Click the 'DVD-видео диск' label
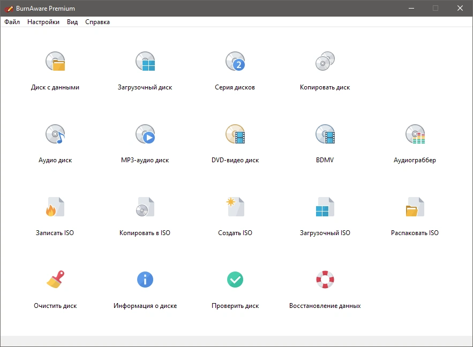 coord(235,160)
